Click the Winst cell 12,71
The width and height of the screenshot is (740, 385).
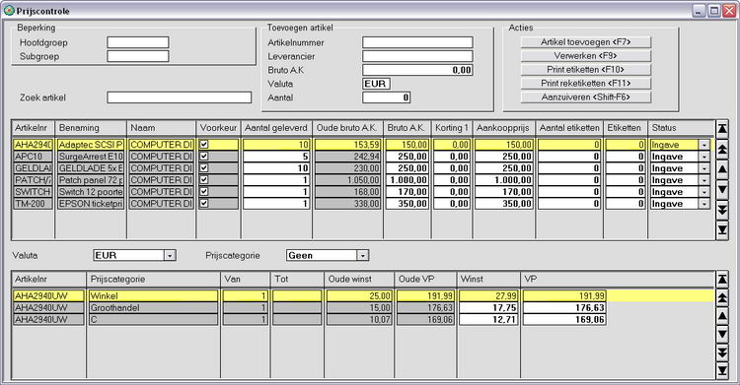tap(488, 319)
